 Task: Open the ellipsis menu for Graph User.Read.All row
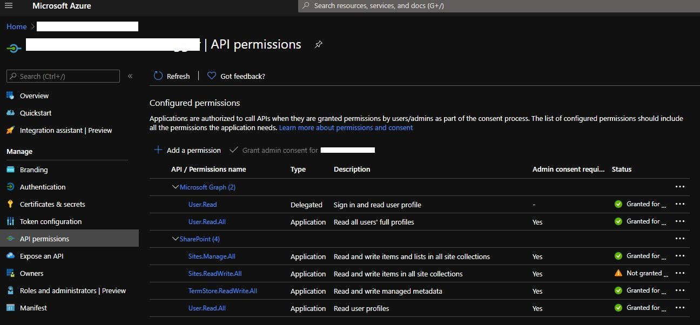click(680, 221)
